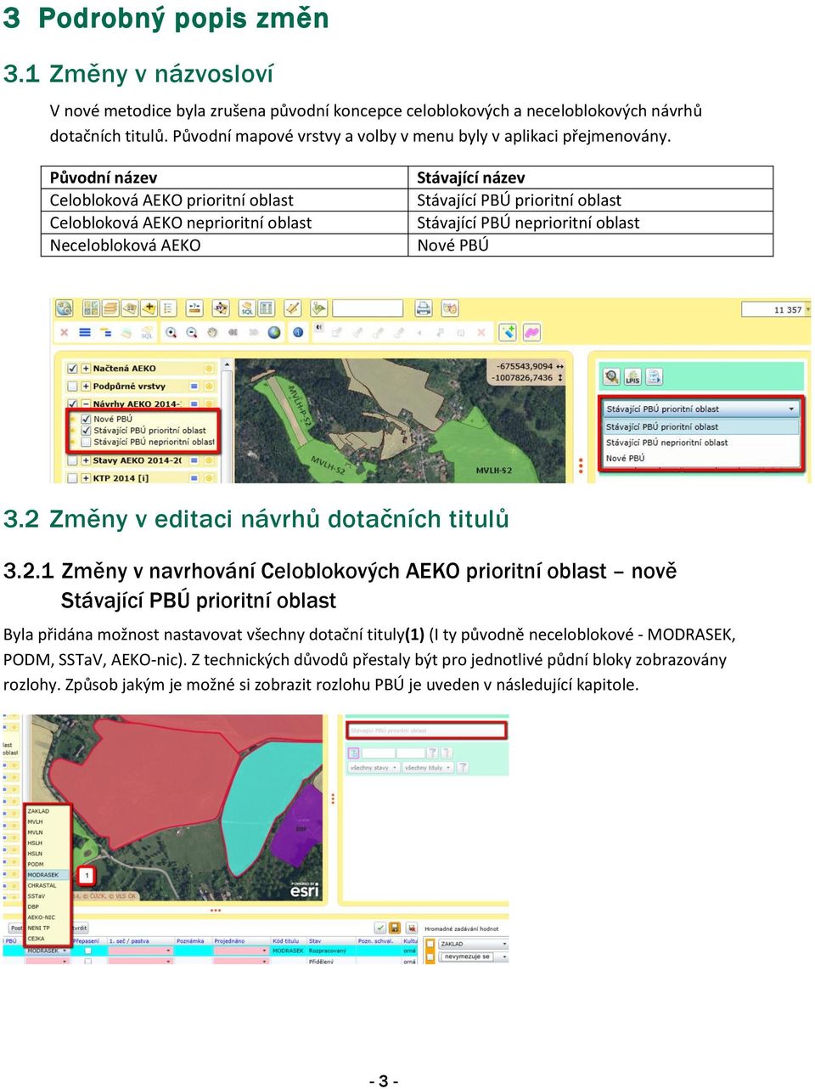Click the empty search field in toolbar
The width and height of the screenshot is (815, 1089).
click(x=368, y=308)
